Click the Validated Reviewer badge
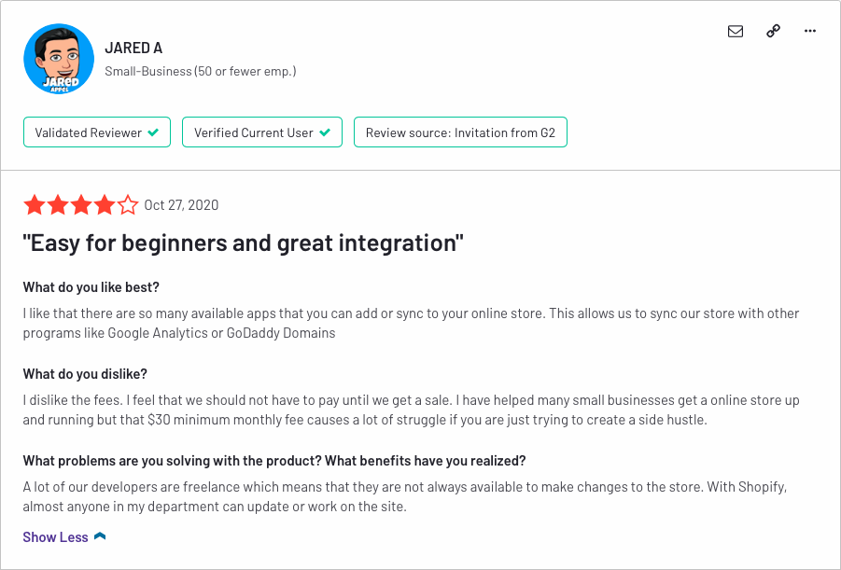Screen dimensions: 841x570 pos(97,132)
